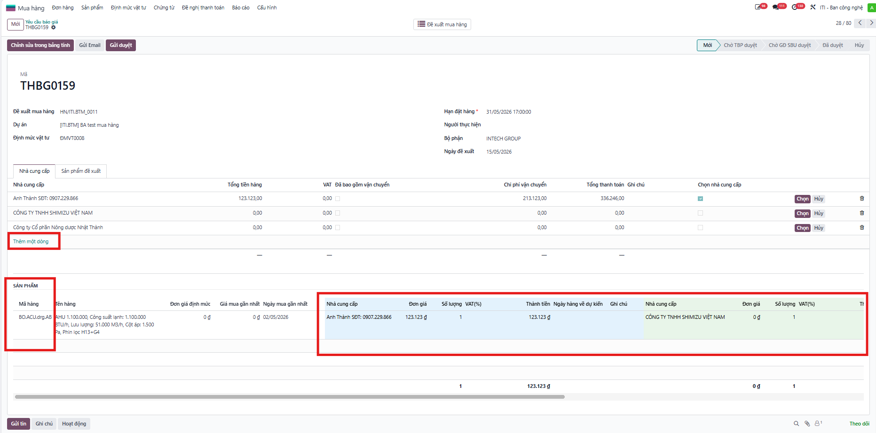Viewport: 876px width, 433px height.
Task: Open the gear actions menu beside THBG0159
Action: pyautogui.click(x=53, y=28)
